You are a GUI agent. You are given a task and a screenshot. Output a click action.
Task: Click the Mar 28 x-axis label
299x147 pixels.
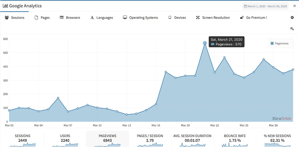coord(273,125)
